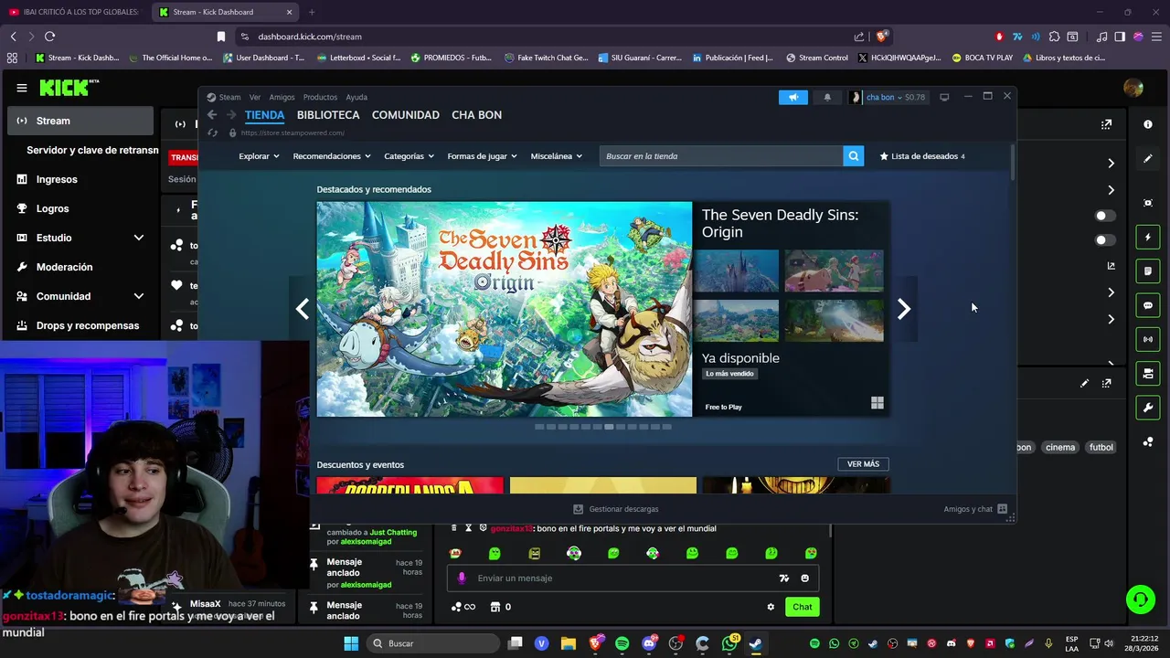The image size is (1170, 658).
Task: Click the video camera icon in Kick toolbar
Action: pos(1148,373)
